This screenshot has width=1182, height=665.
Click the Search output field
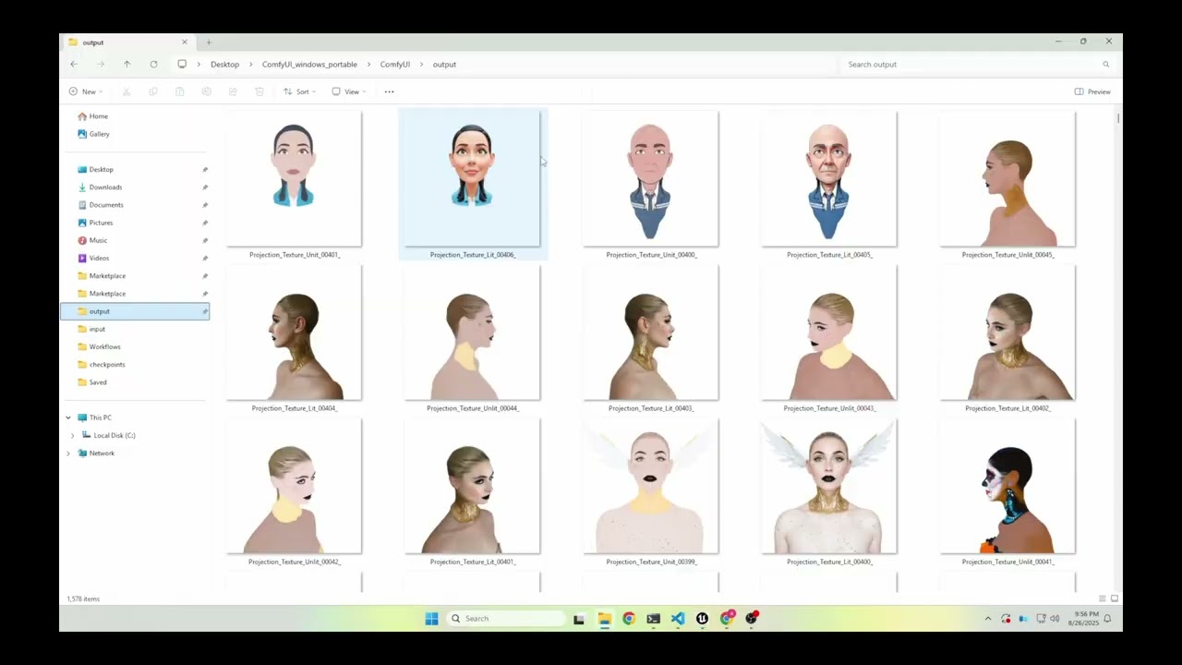977,65
